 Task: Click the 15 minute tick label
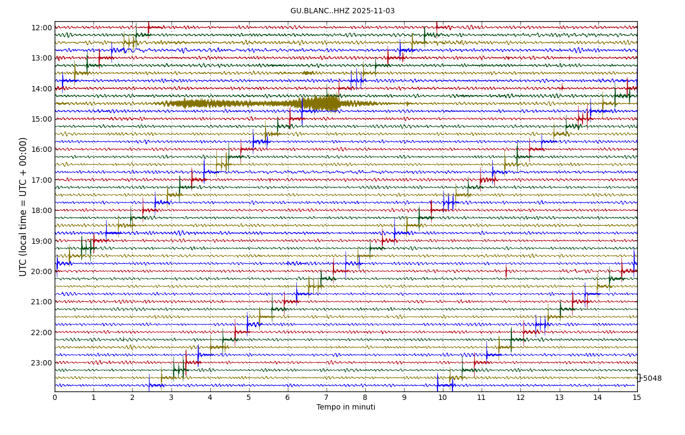637,398
